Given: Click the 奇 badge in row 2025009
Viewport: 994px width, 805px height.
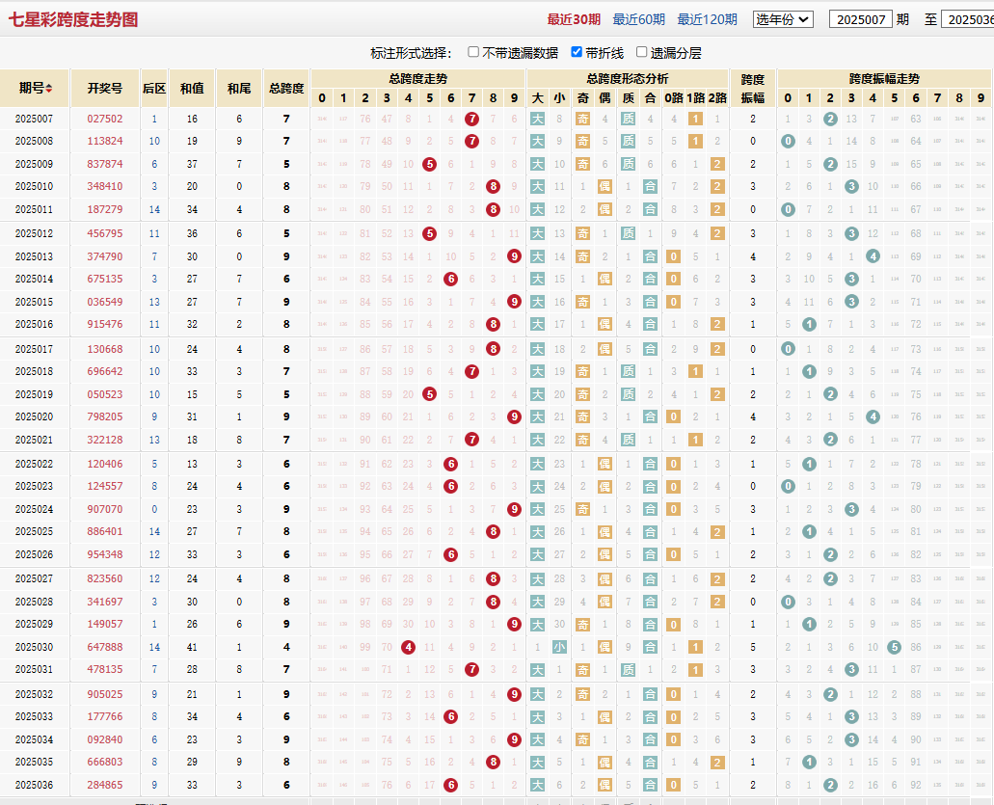Looking at the screenshot, I should 582,164.
